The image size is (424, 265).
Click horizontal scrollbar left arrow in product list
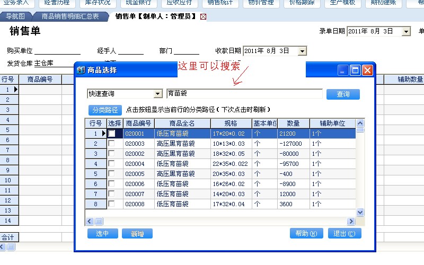pyautogui.click(x=90, y=221)
